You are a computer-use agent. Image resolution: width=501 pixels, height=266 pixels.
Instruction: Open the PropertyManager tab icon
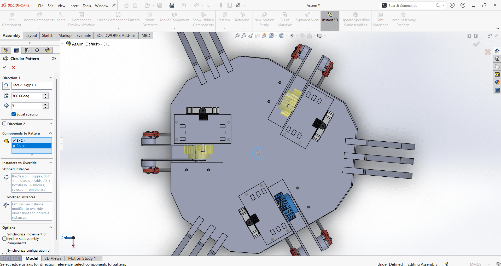(x=16, y=50)
